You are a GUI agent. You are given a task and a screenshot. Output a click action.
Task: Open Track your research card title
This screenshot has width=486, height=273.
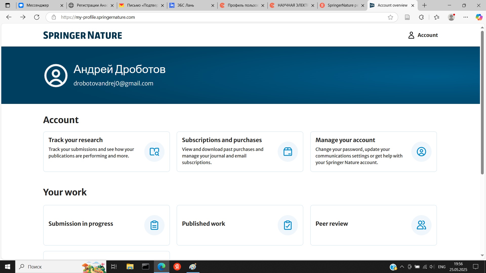75,140
